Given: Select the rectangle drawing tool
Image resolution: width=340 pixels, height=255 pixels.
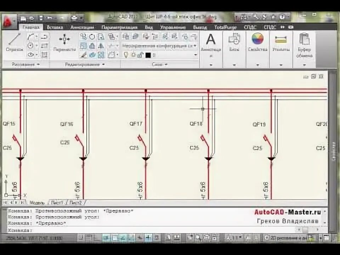Looking at the screenshot, I should click(x=44, y=46).
